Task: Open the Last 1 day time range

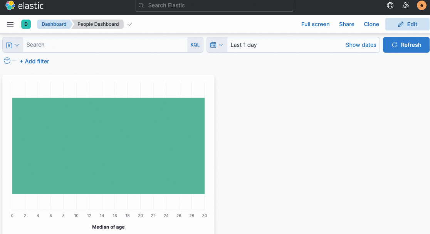Action: (244, 45)
